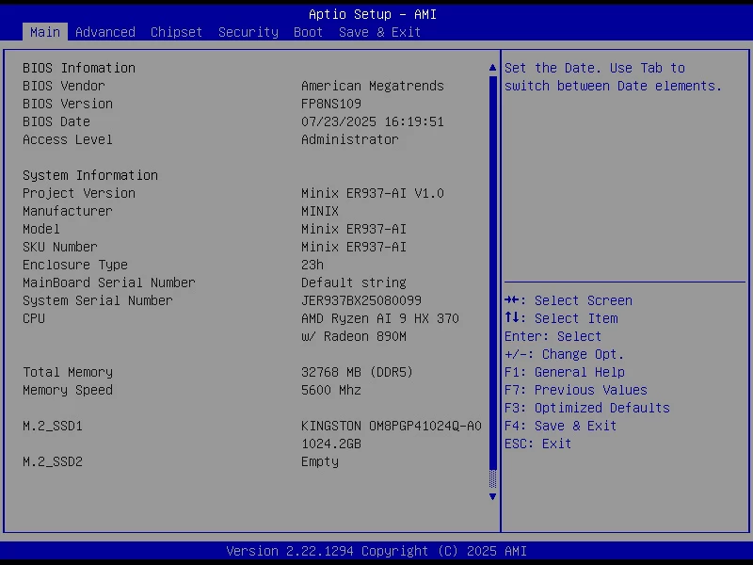Viewport: 753px width, 565px height.
Task: Select the BIOS Date label
Action: tap(56, 121)
